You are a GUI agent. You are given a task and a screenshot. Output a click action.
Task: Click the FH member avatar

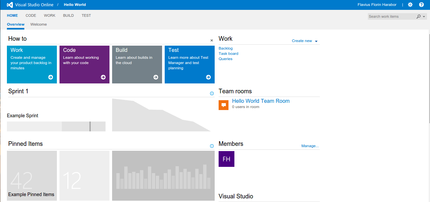coord(227,159)
